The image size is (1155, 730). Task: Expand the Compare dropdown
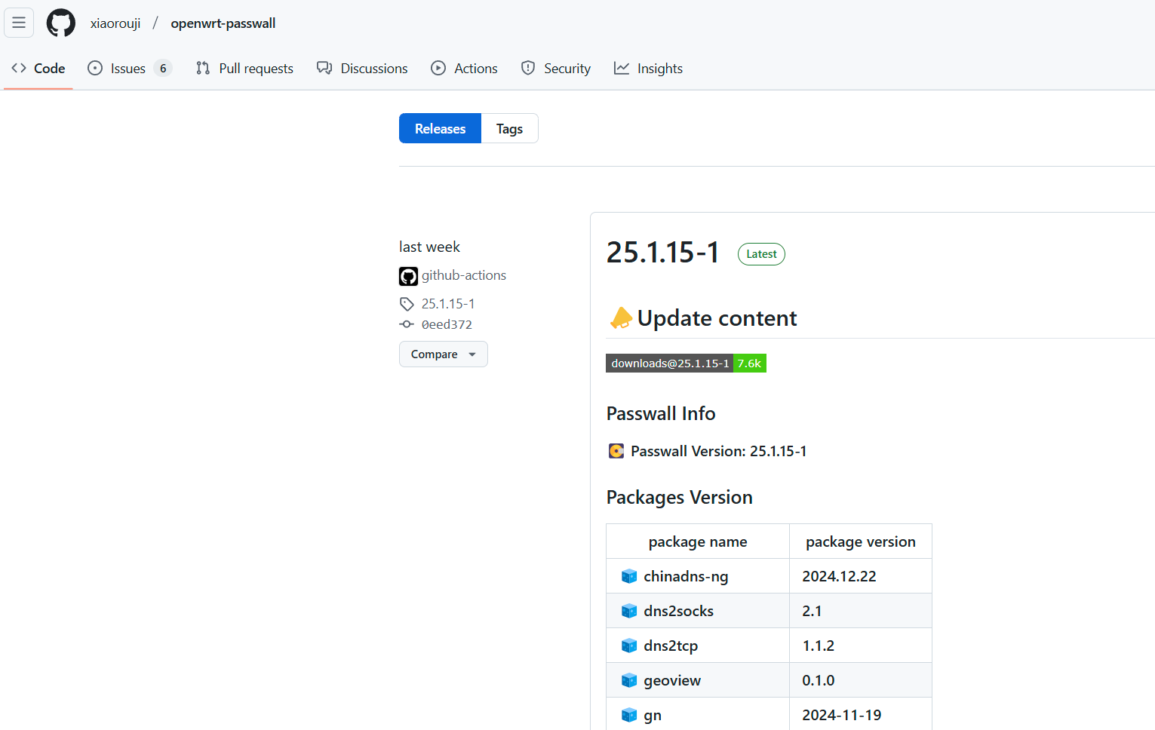click(443, 354)
